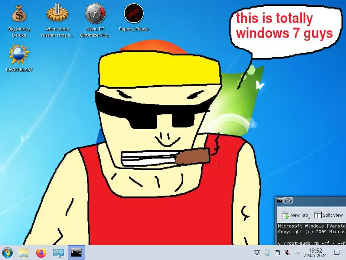The height and width of the screenshot is (260, 346).
Task: Launch Firefox from the taskbar
Action: (x=41, y=253)
